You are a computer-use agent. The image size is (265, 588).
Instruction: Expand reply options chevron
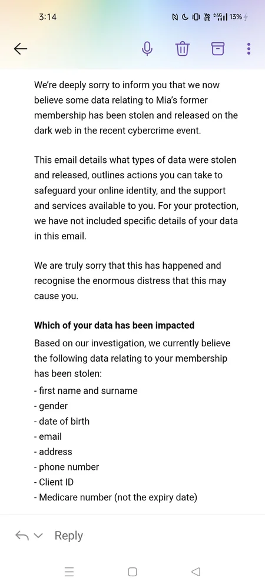tap(38, 536)
